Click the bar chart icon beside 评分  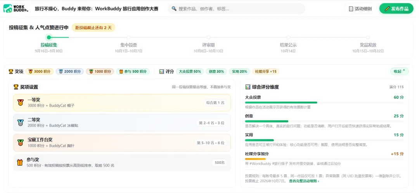(161, 72)
